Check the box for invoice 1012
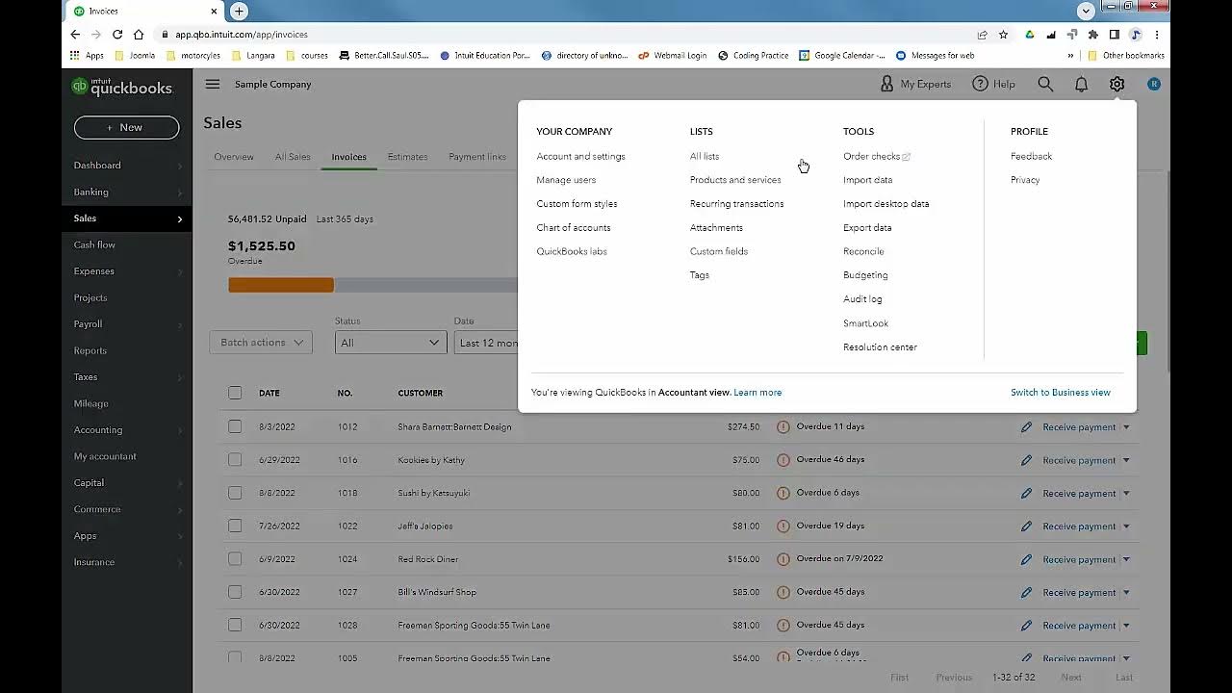This screenshot has height=693, width=1232. (235, 426)
